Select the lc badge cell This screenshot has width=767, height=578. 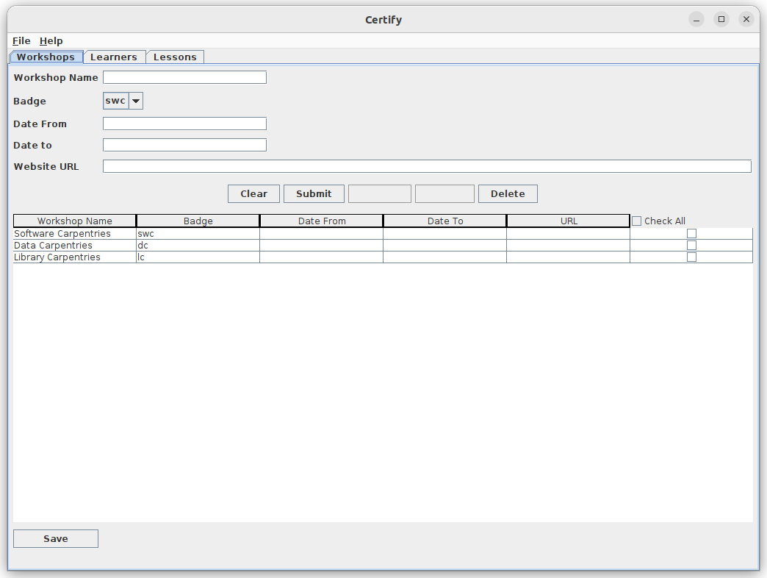(198, 257)
